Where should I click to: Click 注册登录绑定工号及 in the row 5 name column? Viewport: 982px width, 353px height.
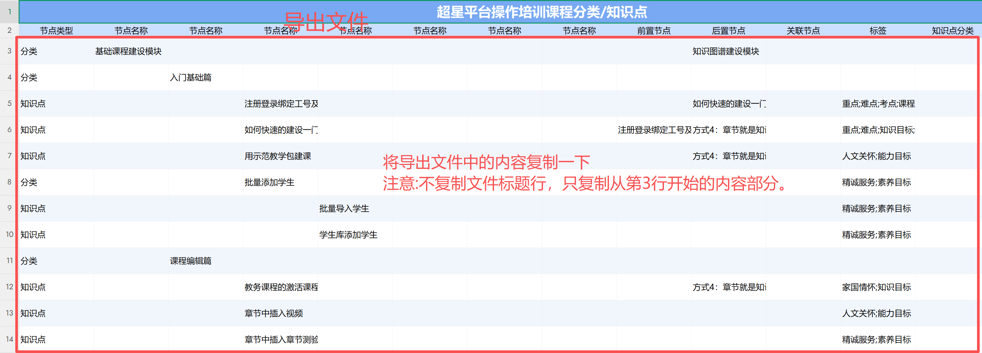tap(281, 104)
